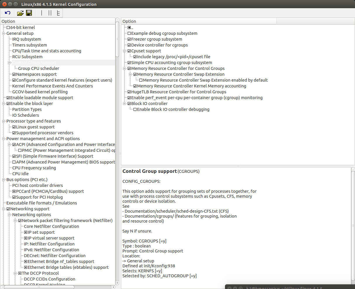Enable PMIC (Power Management Integrated Circuit) checkbox
Viewport: 355px width, 289px height.
coord(20,150)
